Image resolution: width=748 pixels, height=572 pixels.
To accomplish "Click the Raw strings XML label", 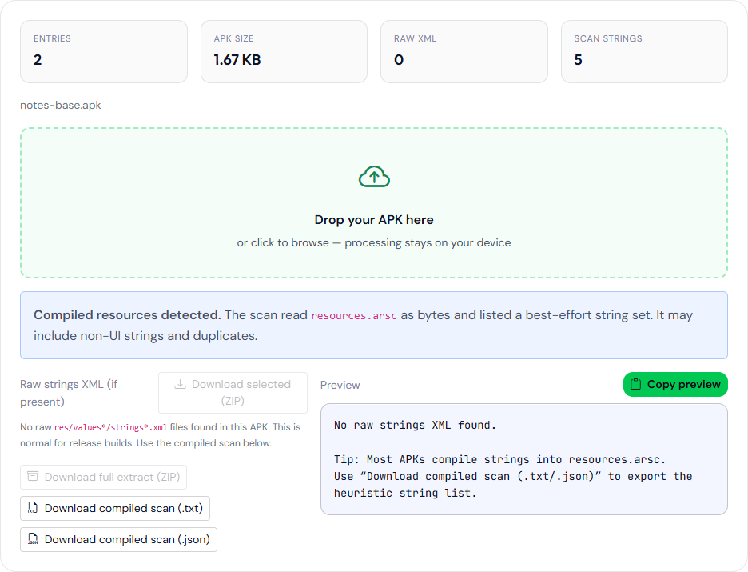I will coord(69,393).
